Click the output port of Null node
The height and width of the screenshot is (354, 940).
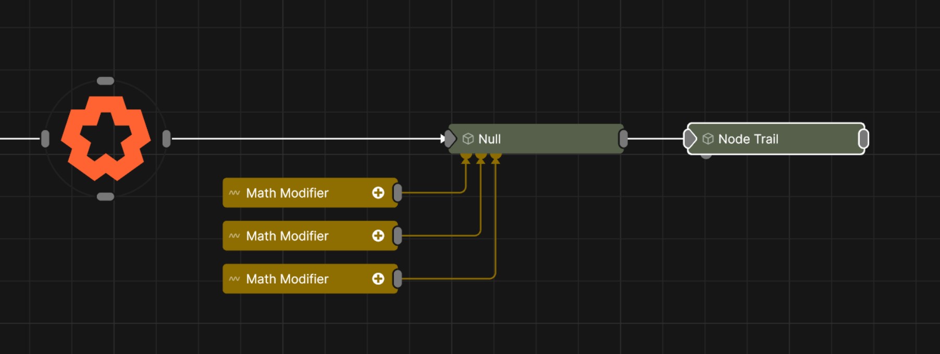click(623, 139)
